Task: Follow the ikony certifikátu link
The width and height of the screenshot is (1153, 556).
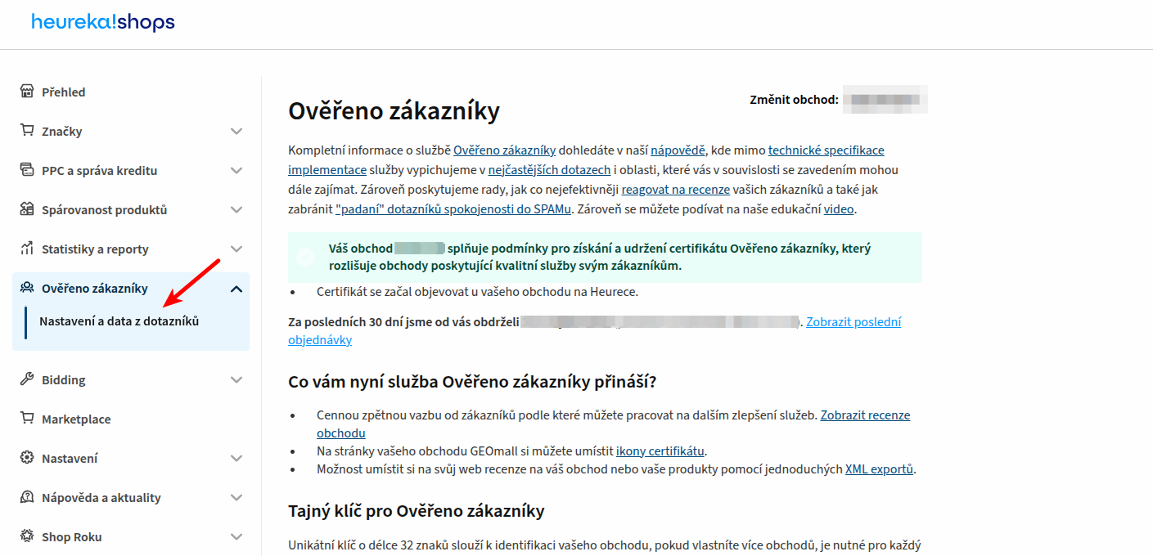Action: [x=660, y=451]
